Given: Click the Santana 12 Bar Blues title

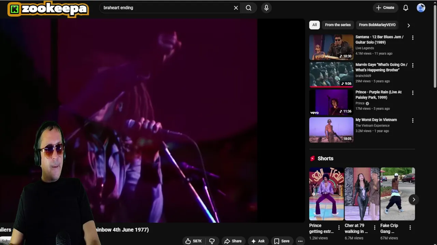Looking at the screenshot, I should pyautogui.click(x=379, y=39).
